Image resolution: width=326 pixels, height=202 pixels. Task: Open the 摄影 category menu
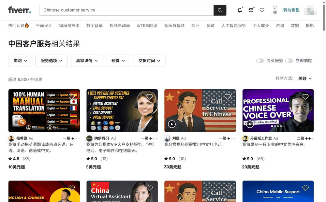click(x=310, y=25)
